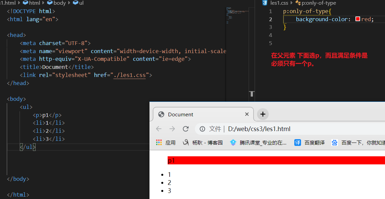Click the html breadcrumb cube icon
The height and width of the screenshot is (199, 385).
click(25, 3)
